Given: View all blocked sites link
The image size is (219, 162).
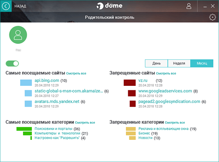Looking at the screenshot, I should (x=166, y=73).
